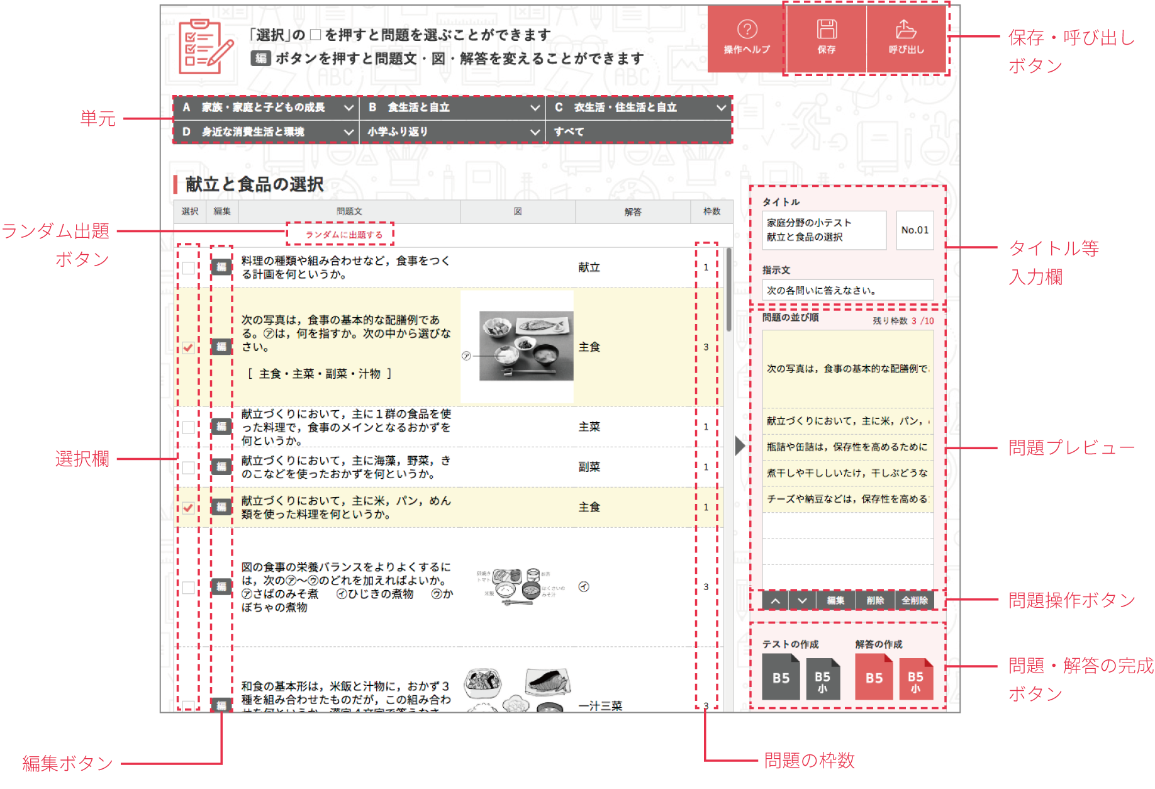The width and height of the screenshot is (1155, 789).
Task: Move selected question up with arrow
Action: (776, 601)
